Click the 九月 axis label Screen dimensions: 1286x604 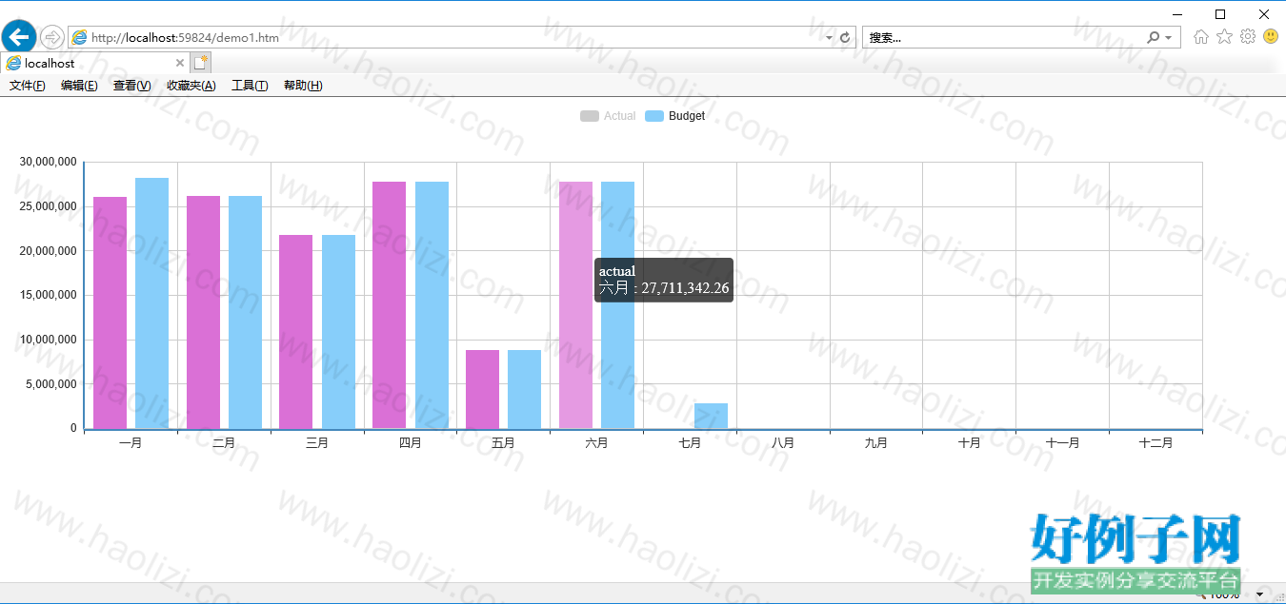click(875, 443)
